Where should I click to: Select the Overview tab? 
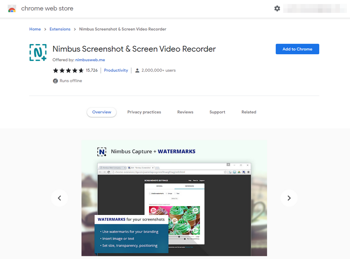pos(101,112)
